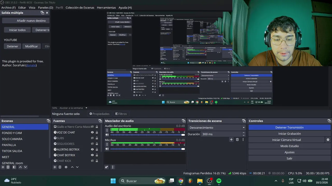Open transition properties three-dot menu

(243, 139)
